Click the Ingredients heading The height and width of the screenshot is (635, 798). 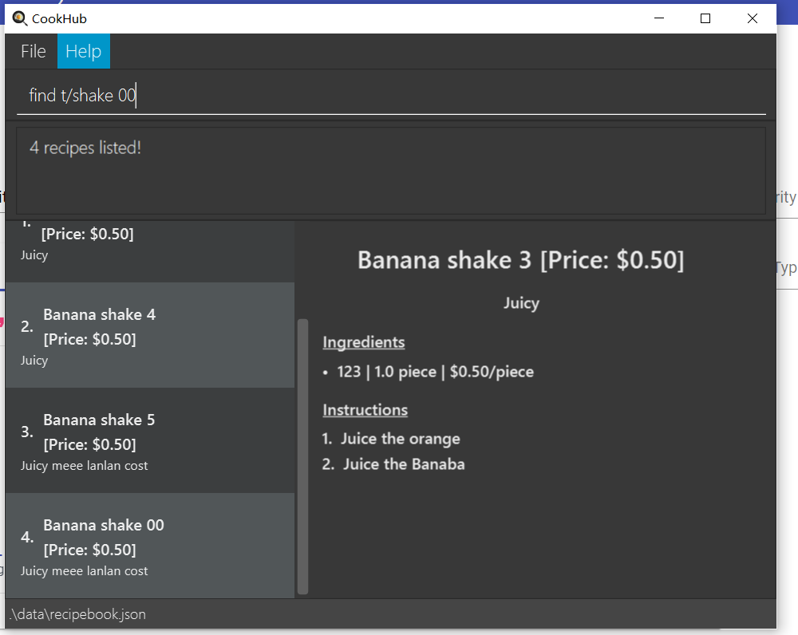(363, 342)
